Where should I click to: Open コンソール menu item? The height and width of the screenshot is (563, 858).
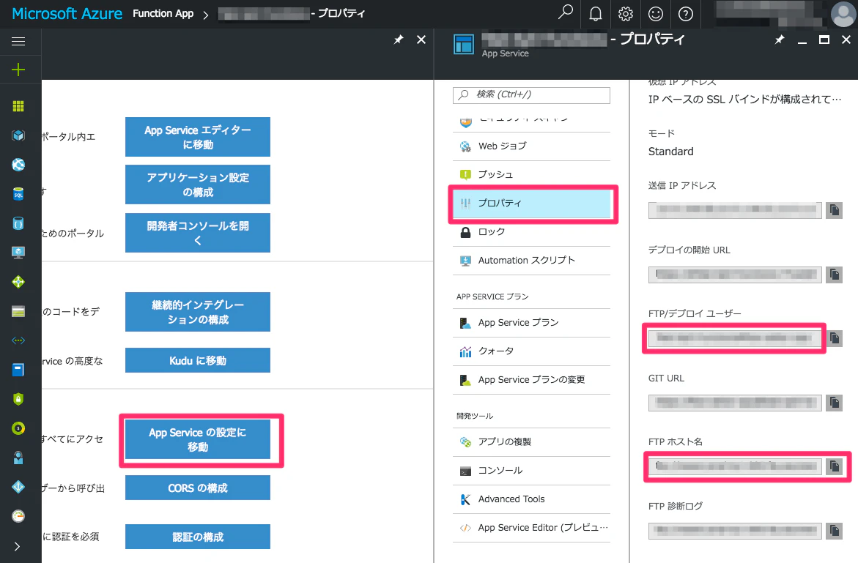tap(531, 470)
